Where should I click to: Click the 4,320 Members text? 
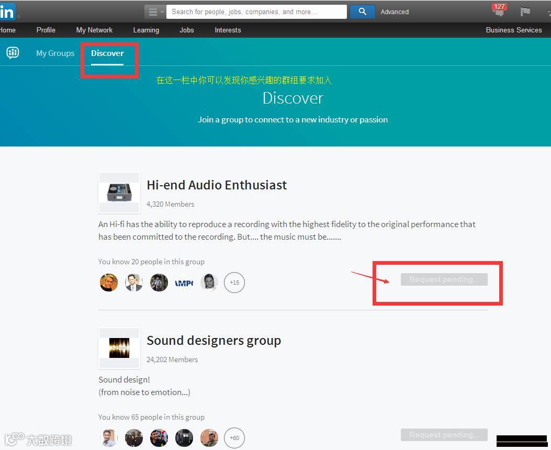pyautogui.click(x=171, y=204)
